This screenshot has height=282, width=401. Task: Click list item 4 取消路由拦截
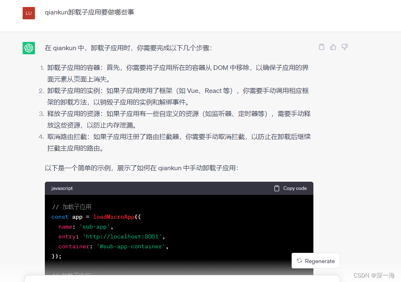click(179, 142)
